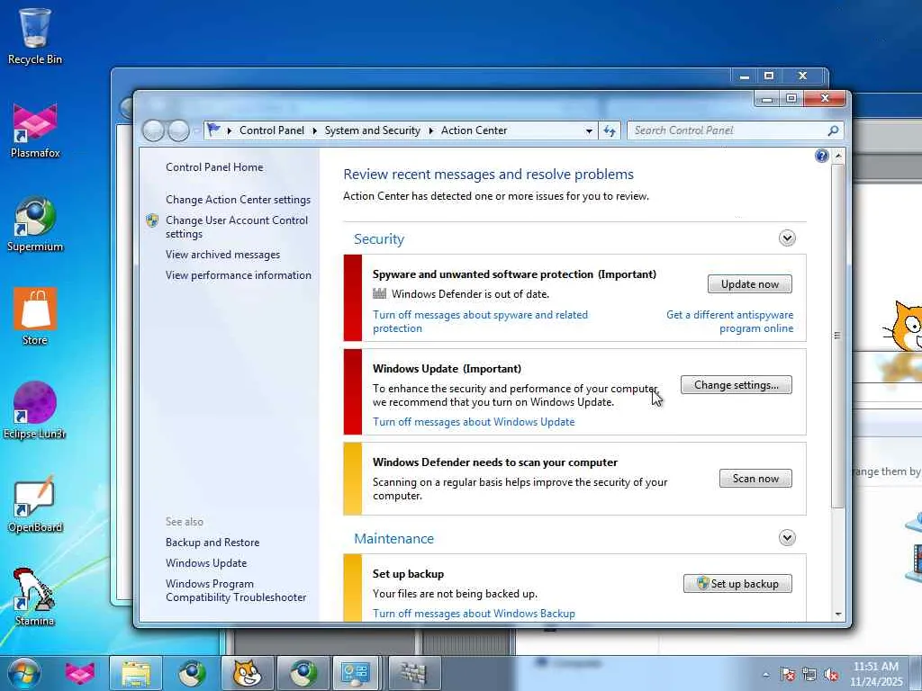This screenshot has height=691, width=922.
Task: Open the OpenBoard desktop shortcut
Action: (x=35, y=504)
